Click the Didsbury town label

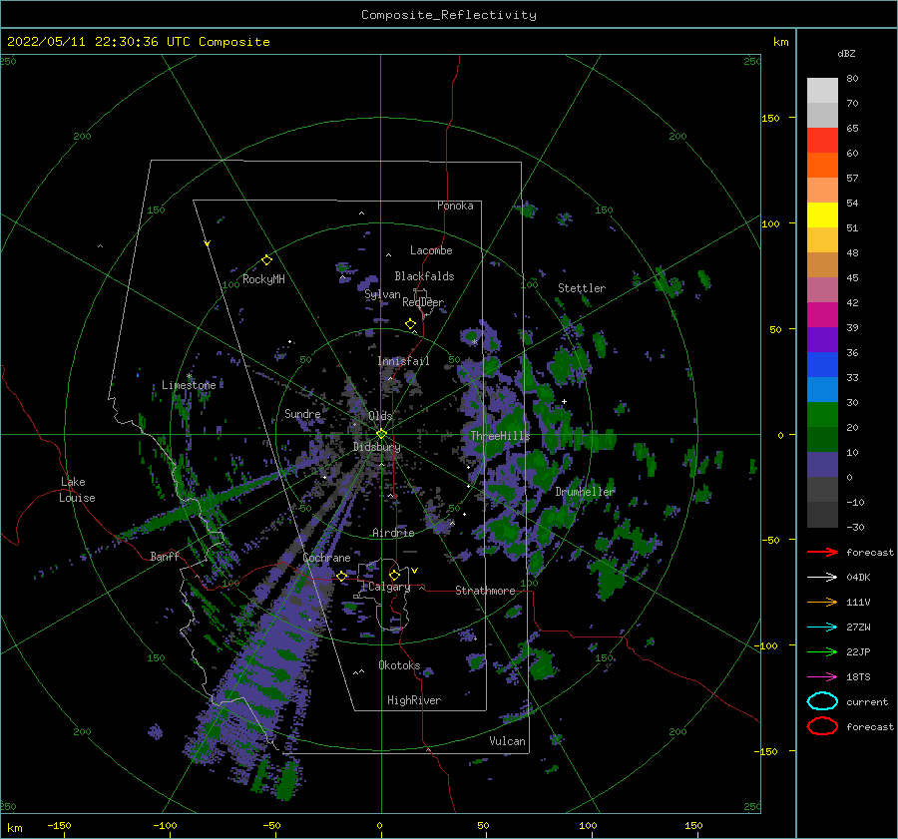[377, 447]
